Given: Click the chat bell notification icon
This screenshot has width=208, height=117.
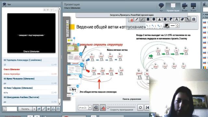Looking at the screenshot, I should coord(45,10).
